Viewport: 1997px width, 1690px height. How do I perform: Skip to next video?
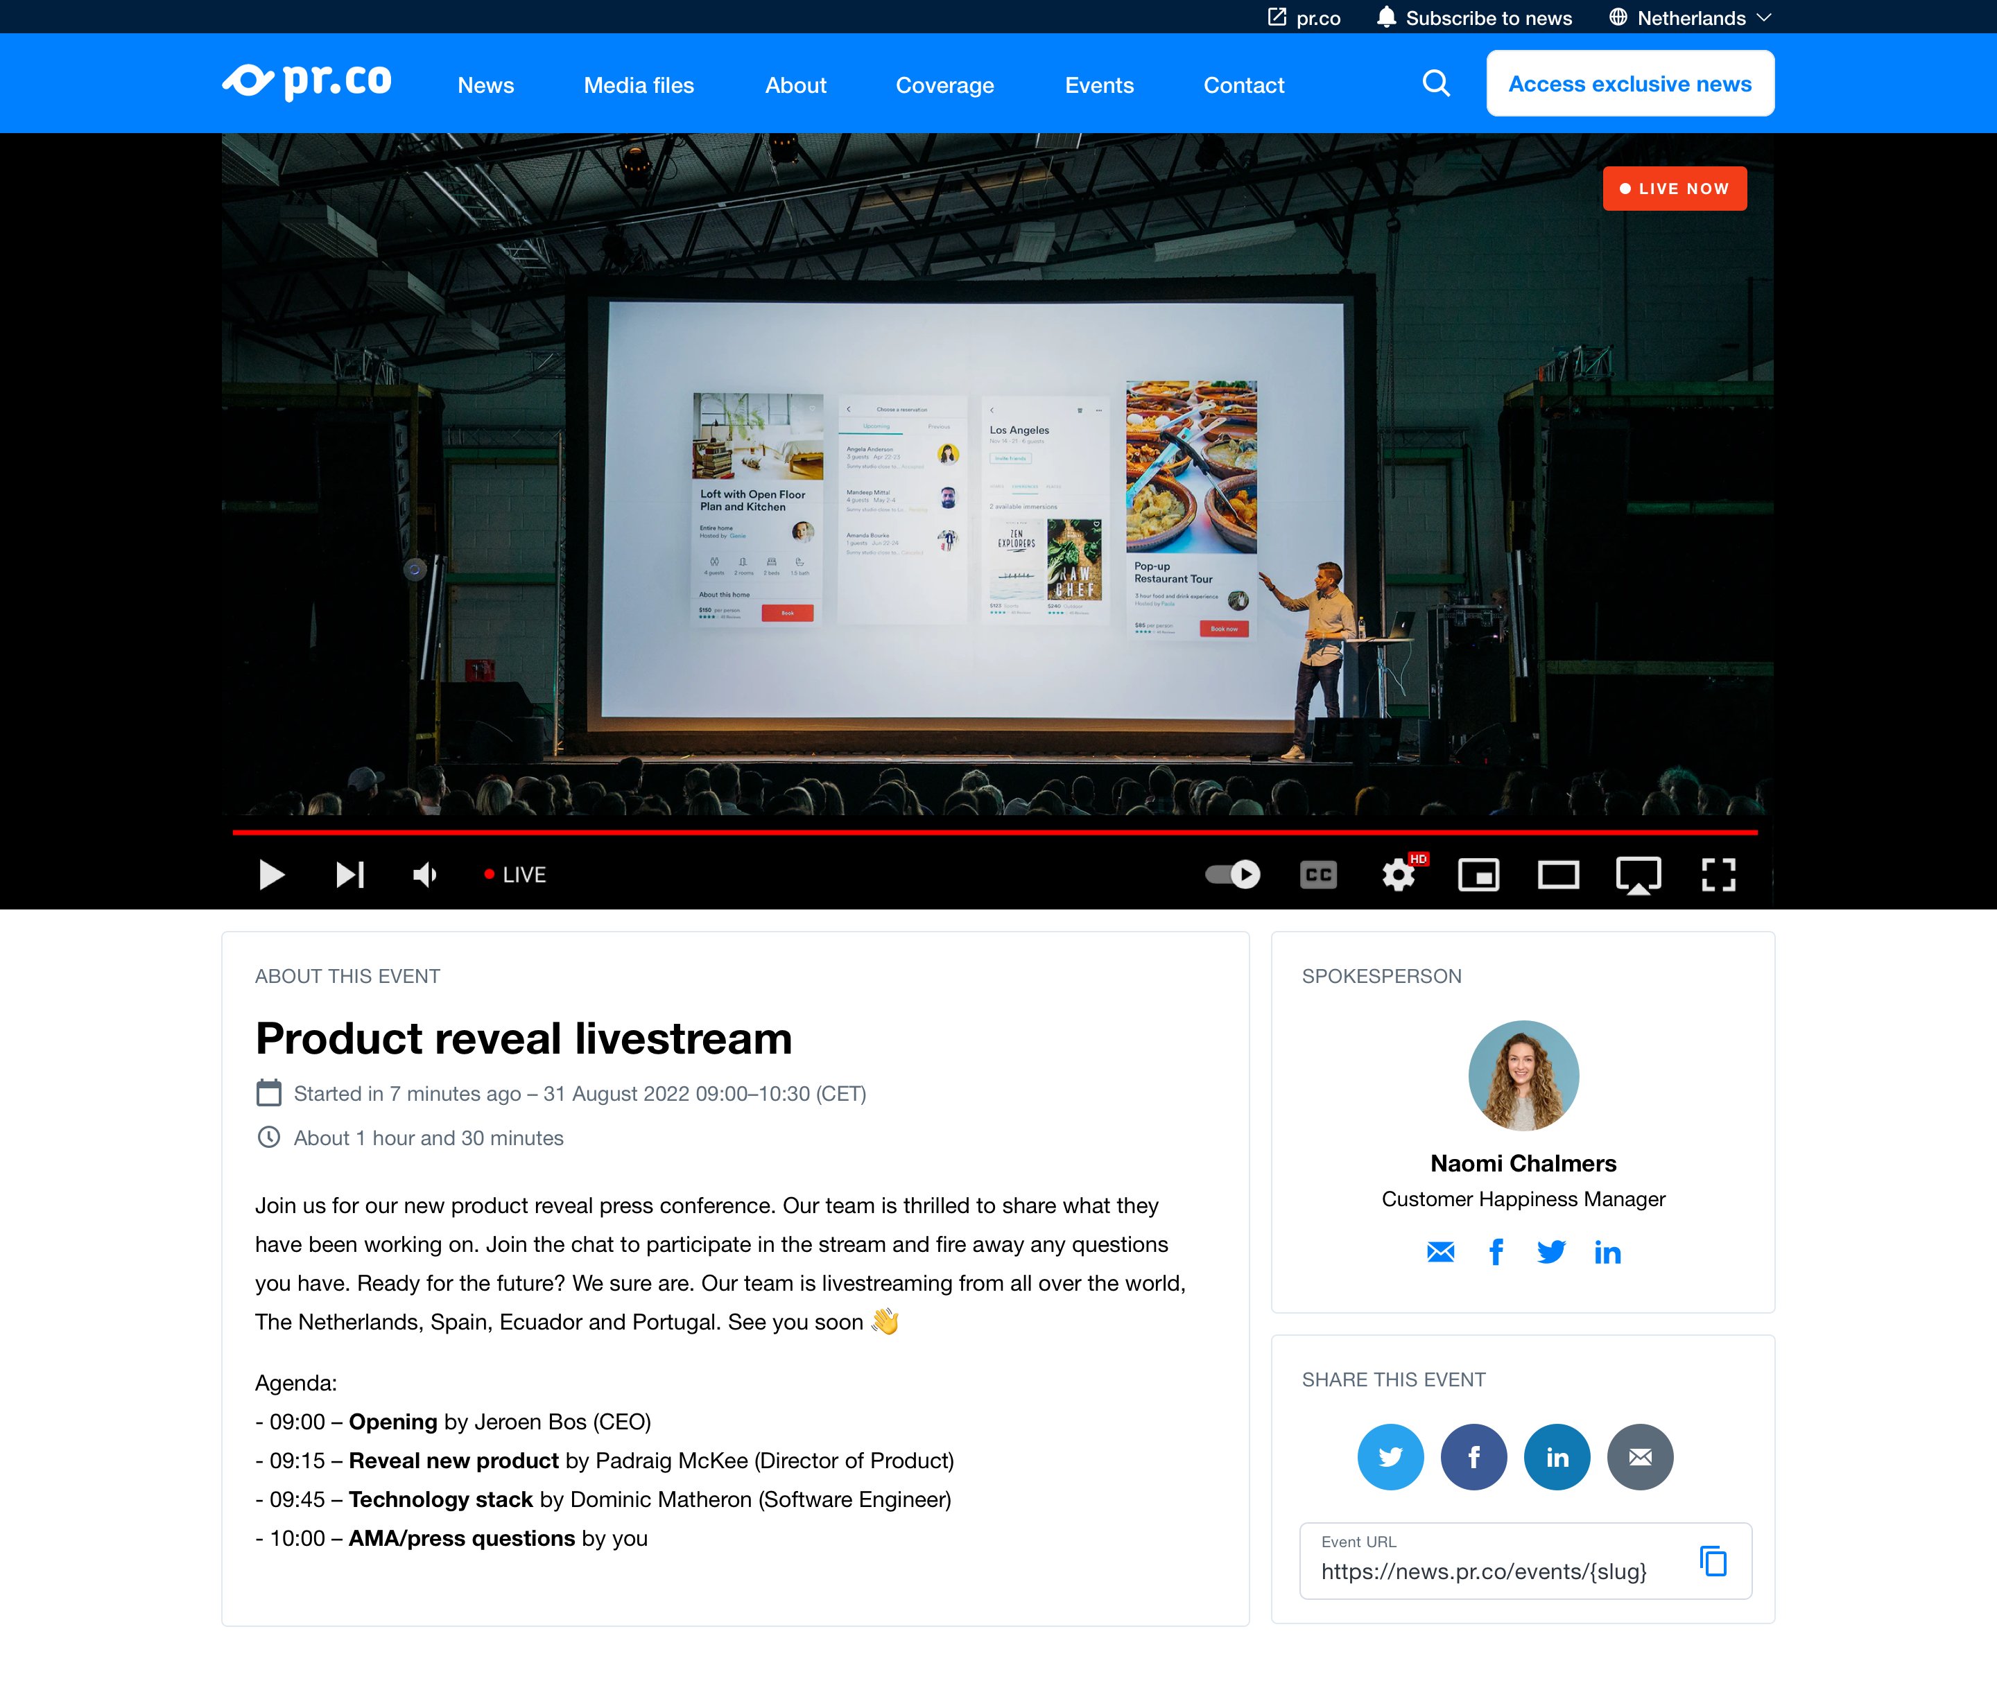tap(349, 875)
